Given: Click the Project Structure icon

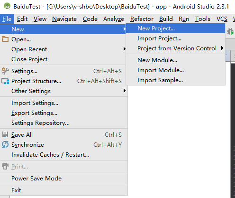Looking at the screenshot, I should click(x=5, y=81).
